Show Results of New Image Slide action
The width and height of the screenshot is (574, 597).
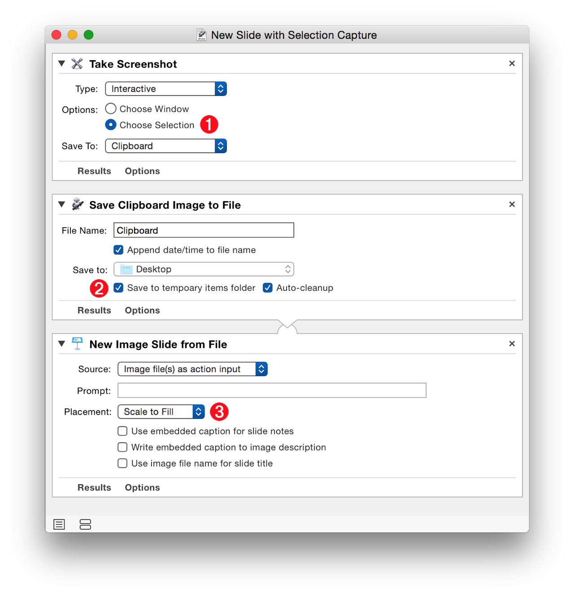coord(94,488)
